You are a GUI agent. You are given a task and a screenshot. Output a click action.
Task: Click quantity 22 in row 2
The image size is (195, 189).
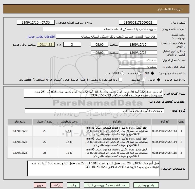tap(45, 142)
